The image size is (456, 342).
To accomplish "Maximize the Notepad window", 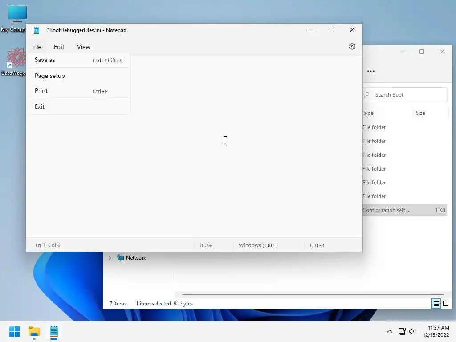I will (x=331, y=30).
